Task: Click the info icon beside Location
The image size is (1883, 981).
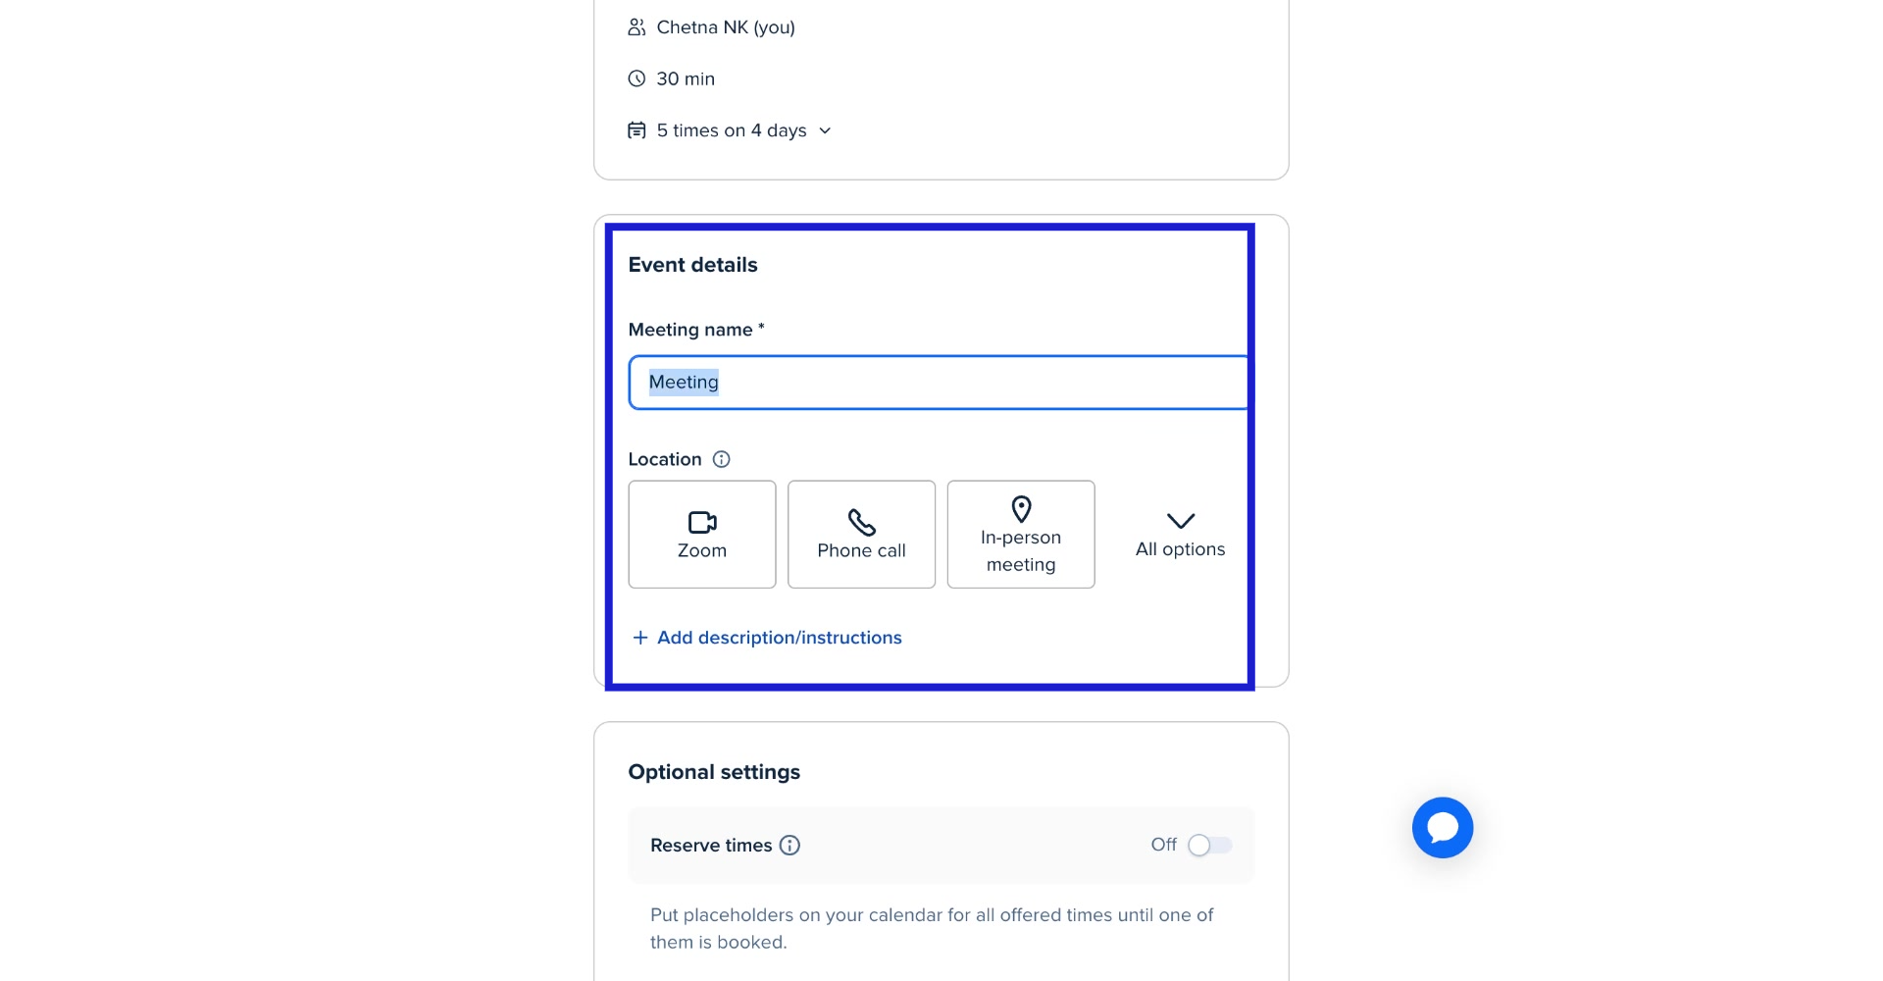Action: 721,459
